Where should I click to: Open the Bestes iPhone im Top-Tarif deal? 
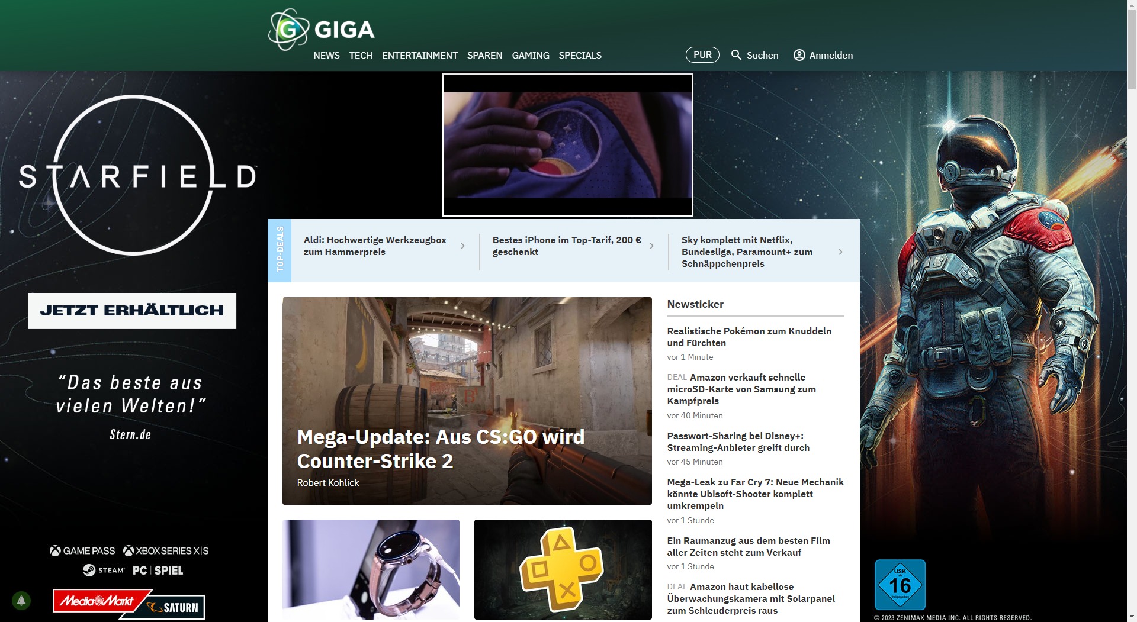point(567,246)
